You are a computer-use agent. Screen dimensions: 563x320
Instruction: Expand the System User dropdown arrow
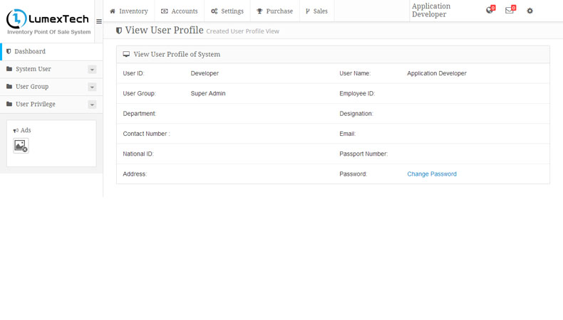[x=92, y=70]
